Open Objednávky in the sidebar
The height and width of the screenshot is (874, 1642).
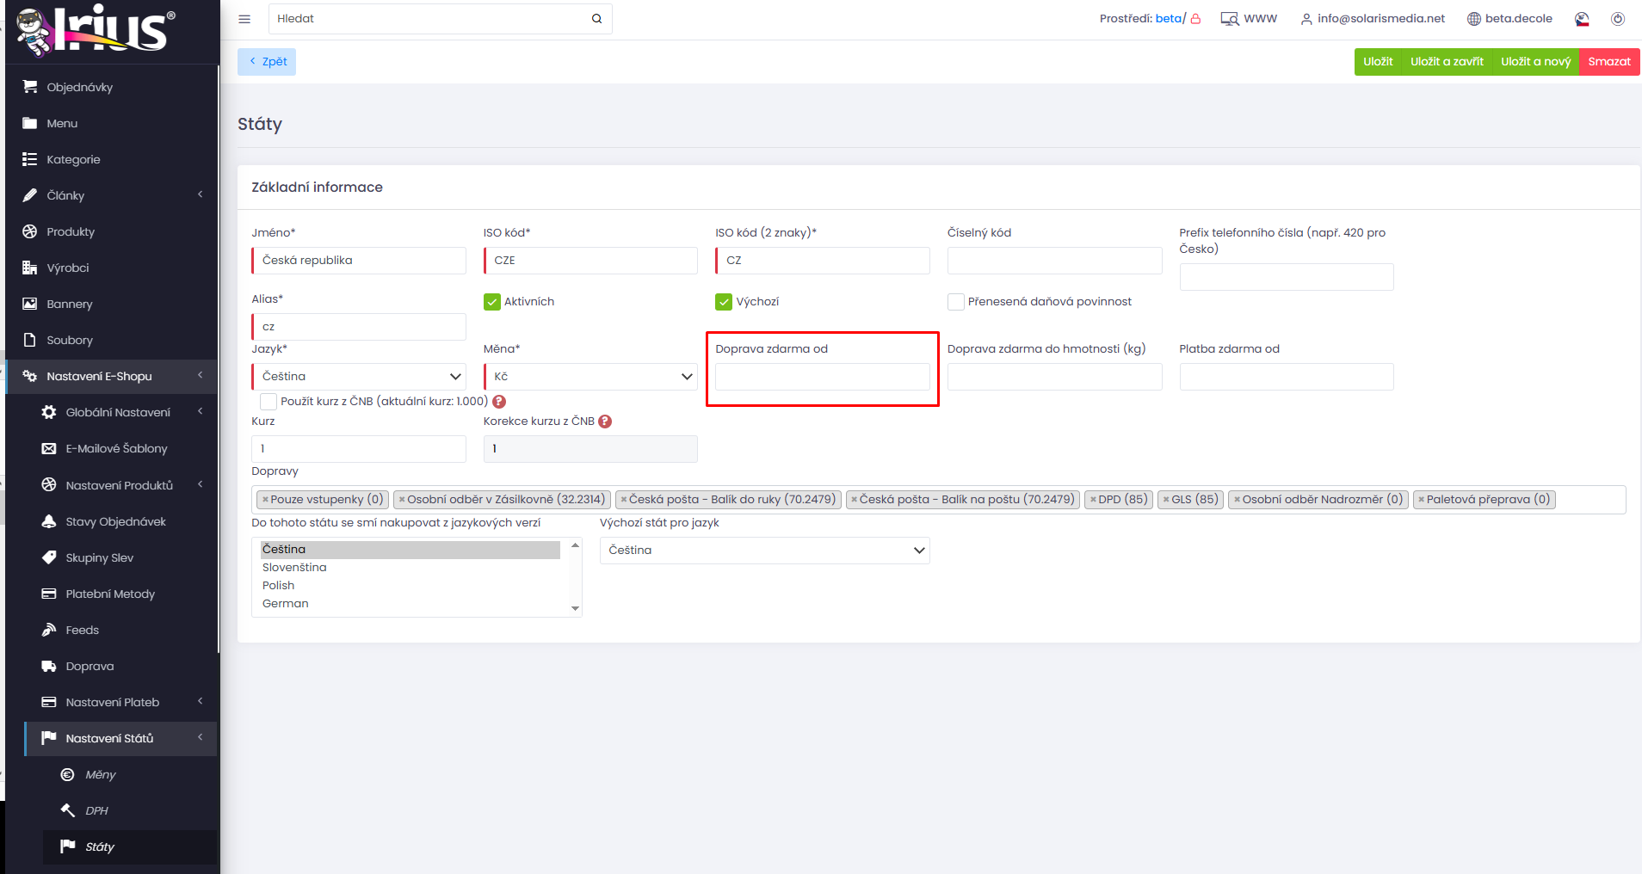[x=79, y=87]
